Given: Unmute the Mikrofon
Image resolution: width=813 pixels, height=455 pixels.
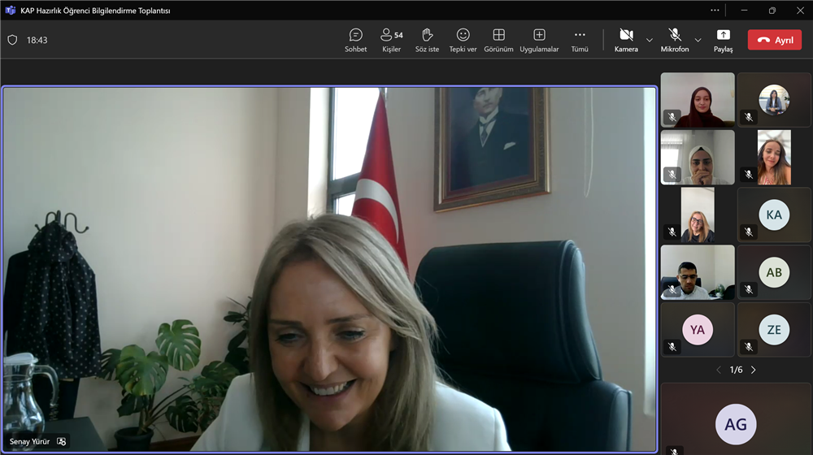Looking at the screenshot, I should click(x=674, y=40).
